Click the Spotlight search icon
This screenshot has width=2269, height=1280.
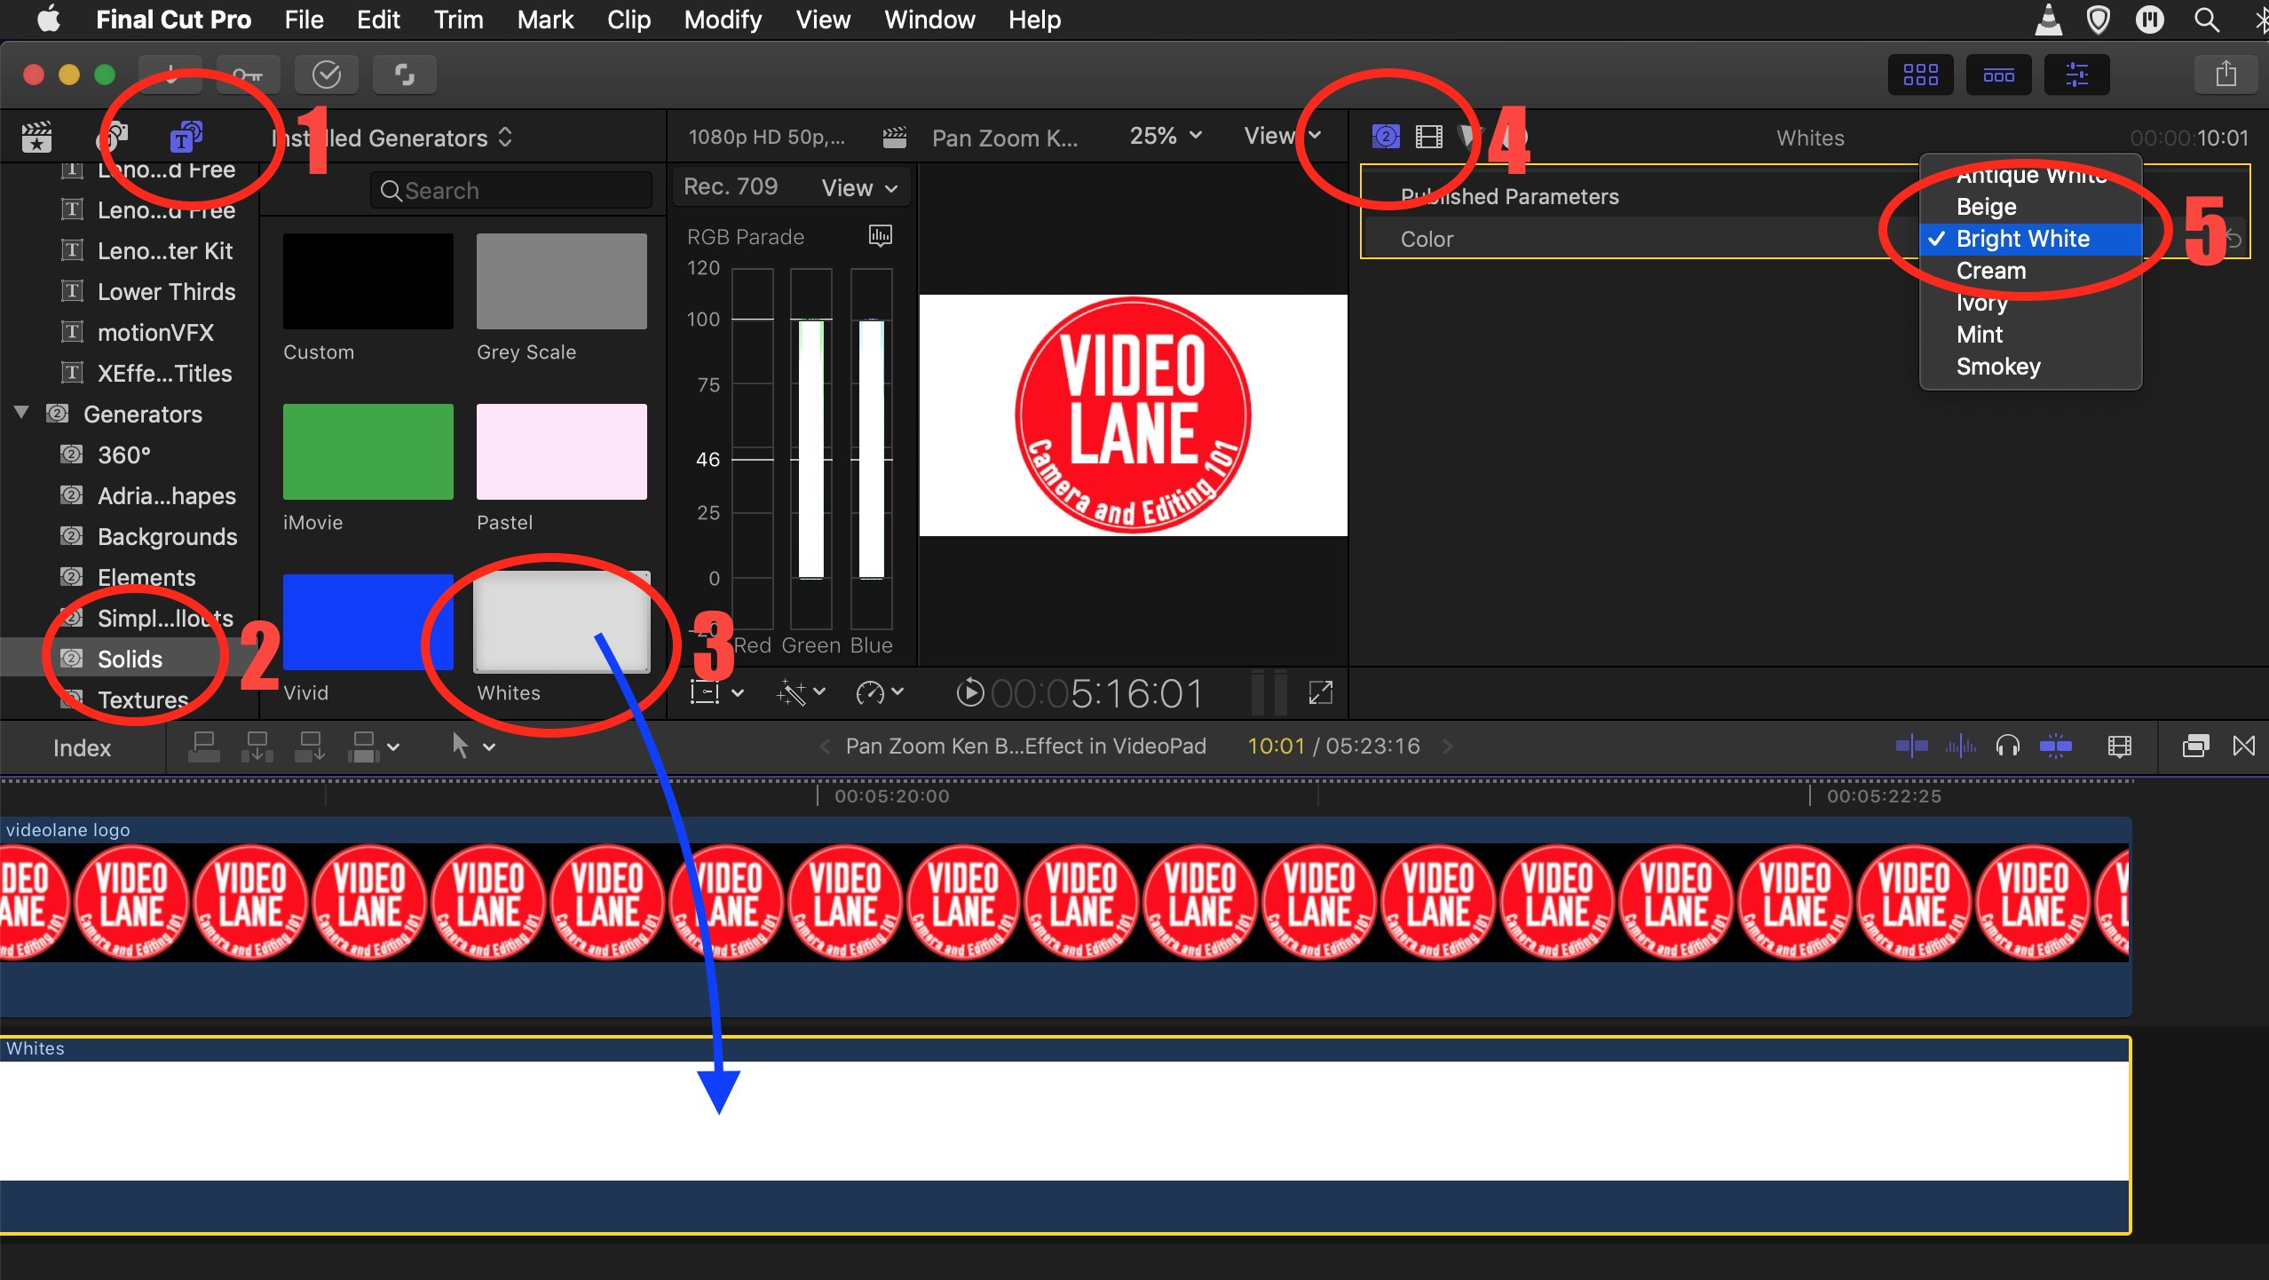pos(2206,20)
